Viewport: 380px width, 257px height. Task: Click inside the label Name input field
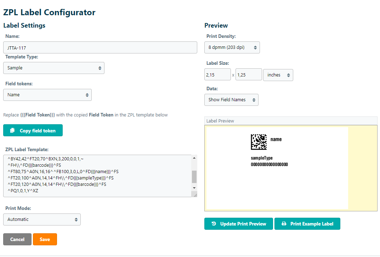(100, 47)
